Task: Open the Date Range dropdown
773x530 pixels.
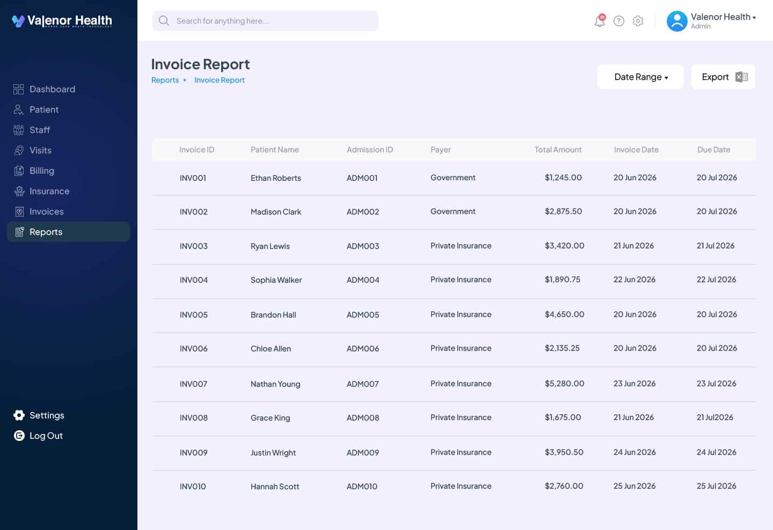Action: 640,77
